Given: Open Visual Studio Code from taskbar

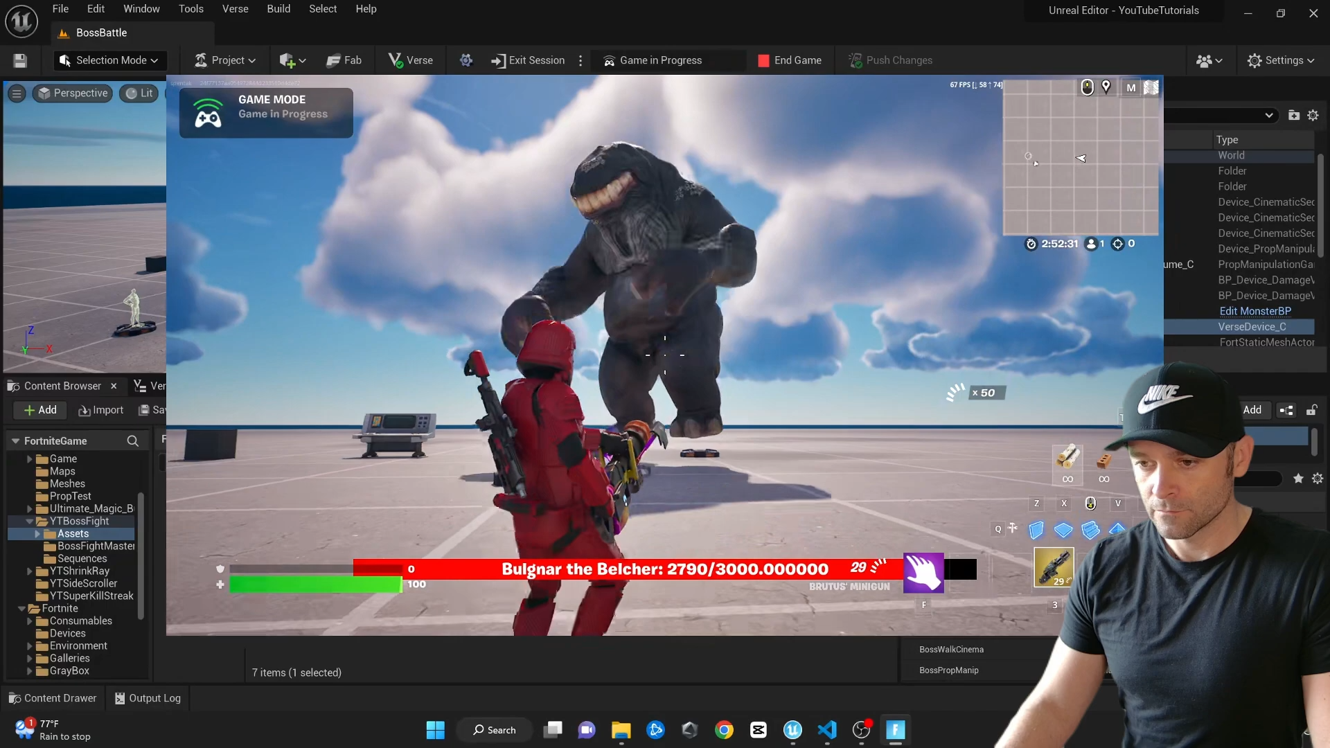Looking at the screenshot, I should pyautogui.click(x=827, y=730).
